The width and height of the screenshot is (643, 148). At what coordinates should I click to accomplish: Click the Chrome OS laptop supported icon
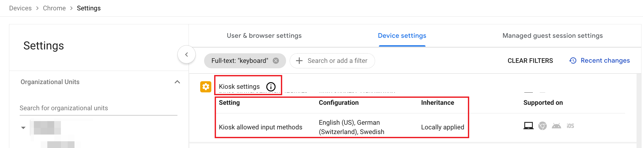click(528, 126)
